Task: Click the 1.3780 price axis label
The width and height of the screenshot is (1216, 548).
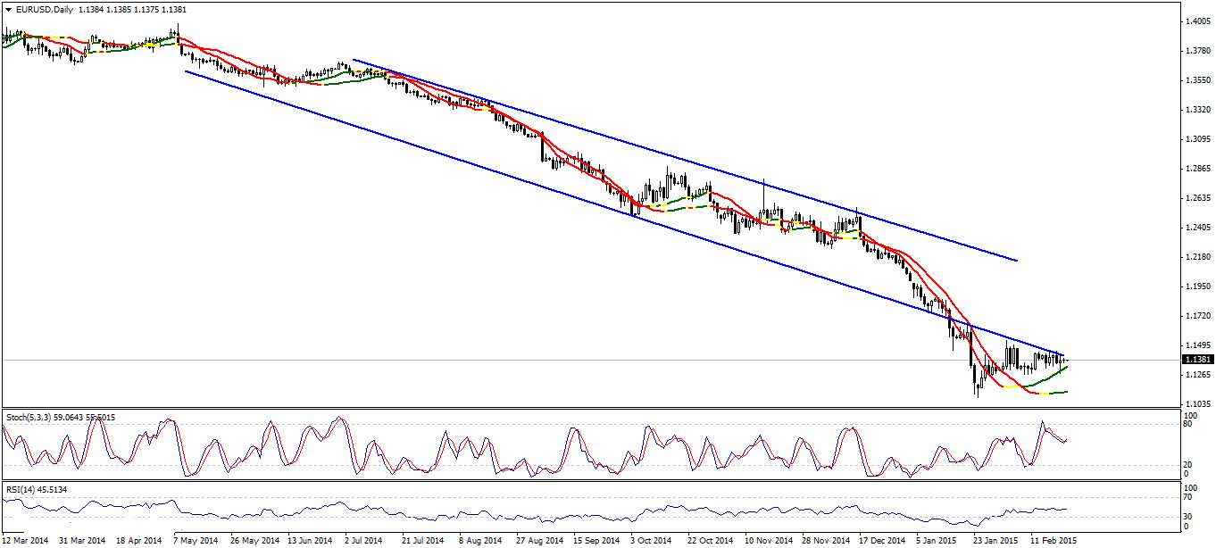Action: [1196, 50]
